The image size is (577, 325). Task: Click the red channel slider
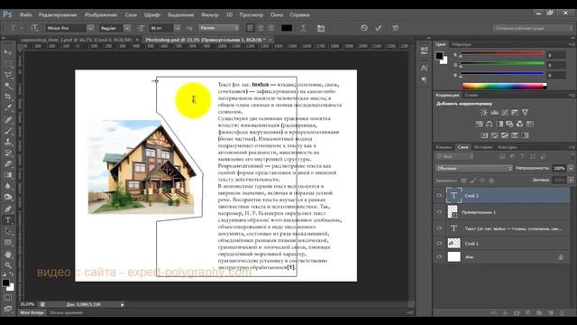pyautogui.click(x=502, y=54)
